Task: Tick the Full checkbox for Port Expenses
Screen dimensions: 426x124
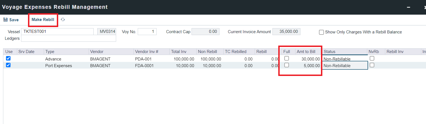Action: click(287, 65)
